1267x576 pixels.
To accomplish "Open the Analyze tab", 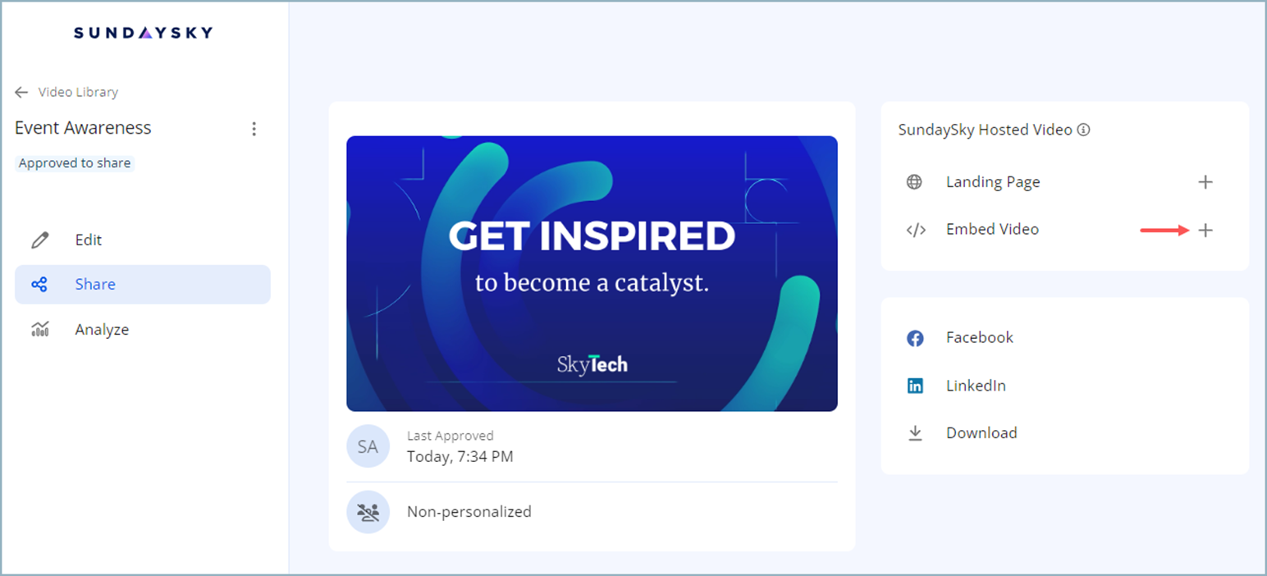I will [x=102, y=330].
